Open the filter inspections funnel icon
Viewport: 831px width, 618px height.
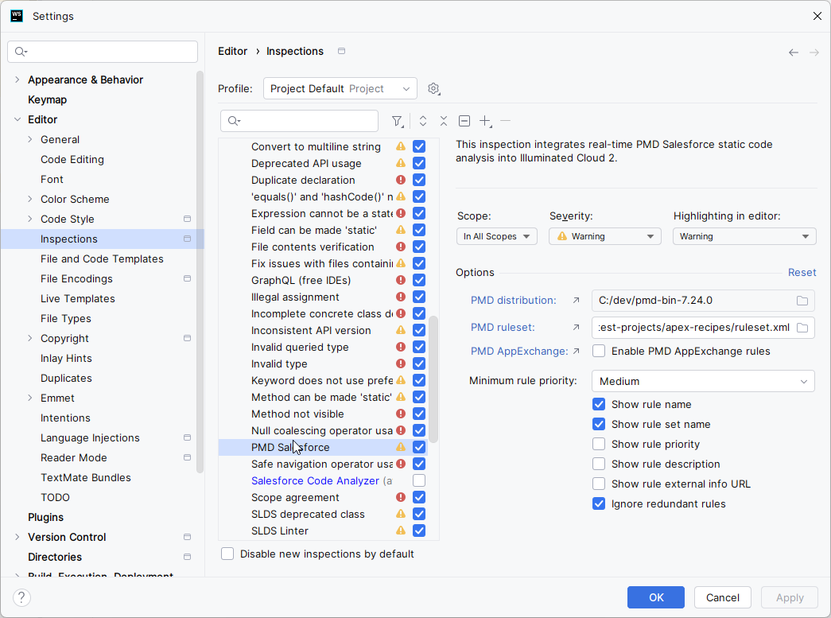(x=397, y=122)
